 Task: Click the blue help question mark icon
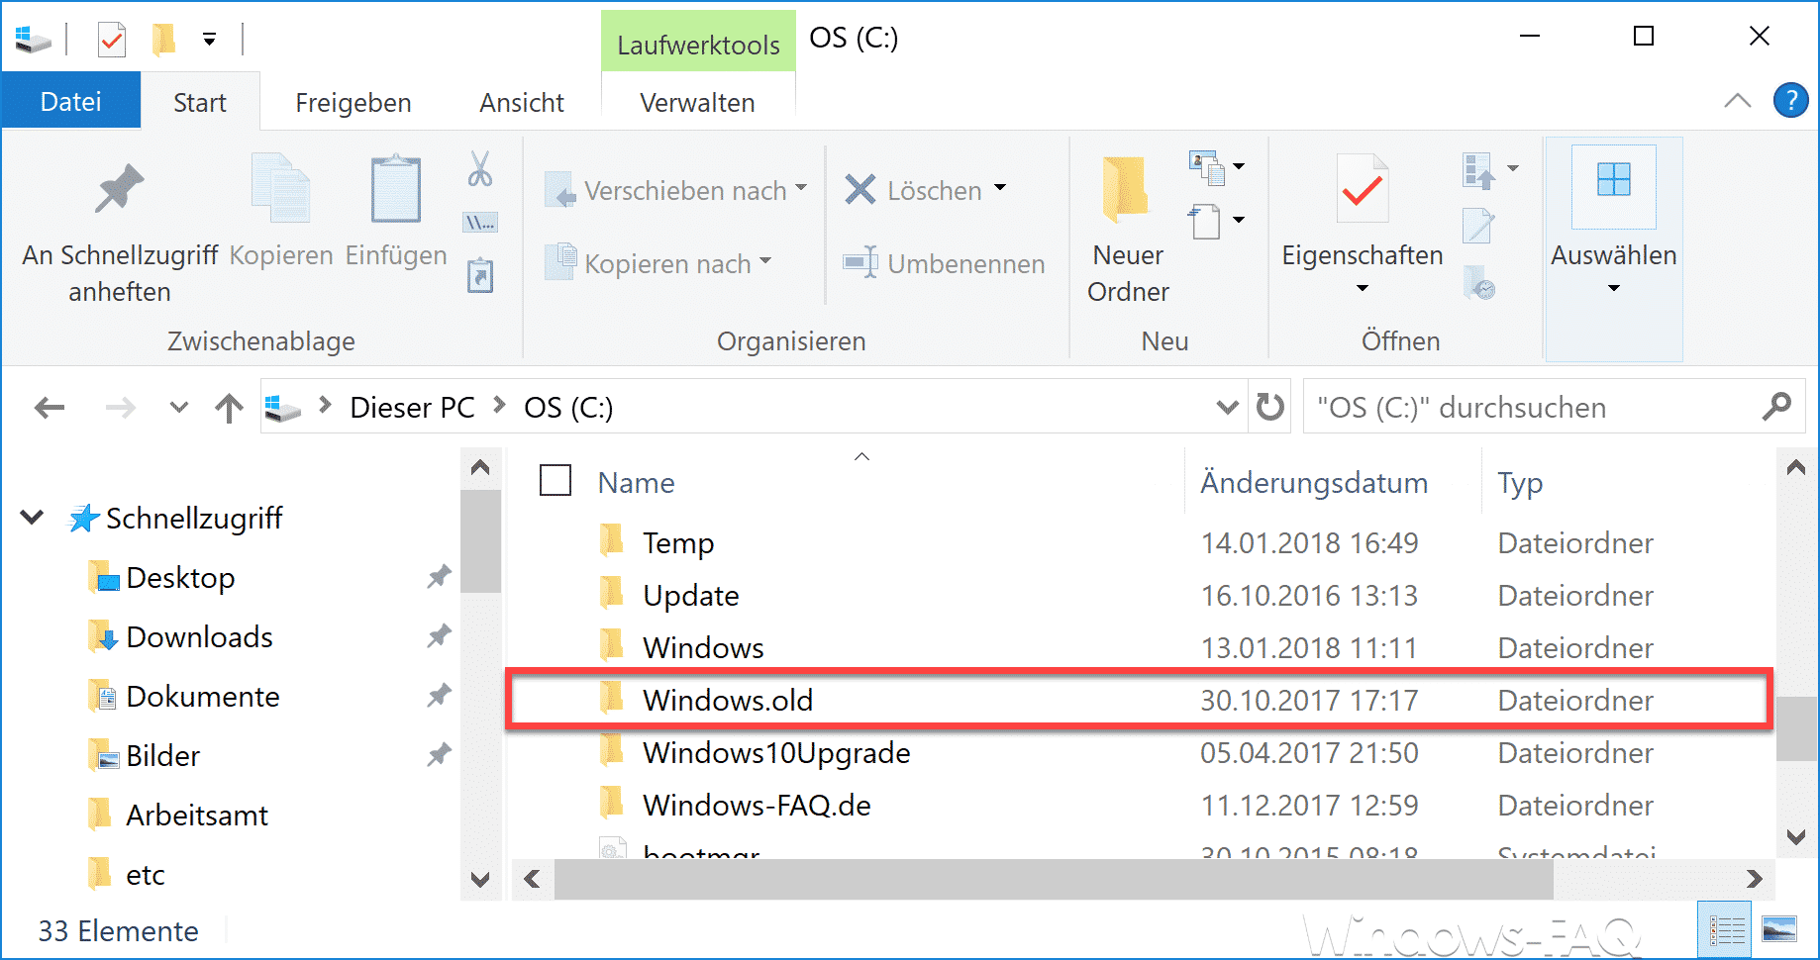pyautogui.click(x=1790, y=100)
